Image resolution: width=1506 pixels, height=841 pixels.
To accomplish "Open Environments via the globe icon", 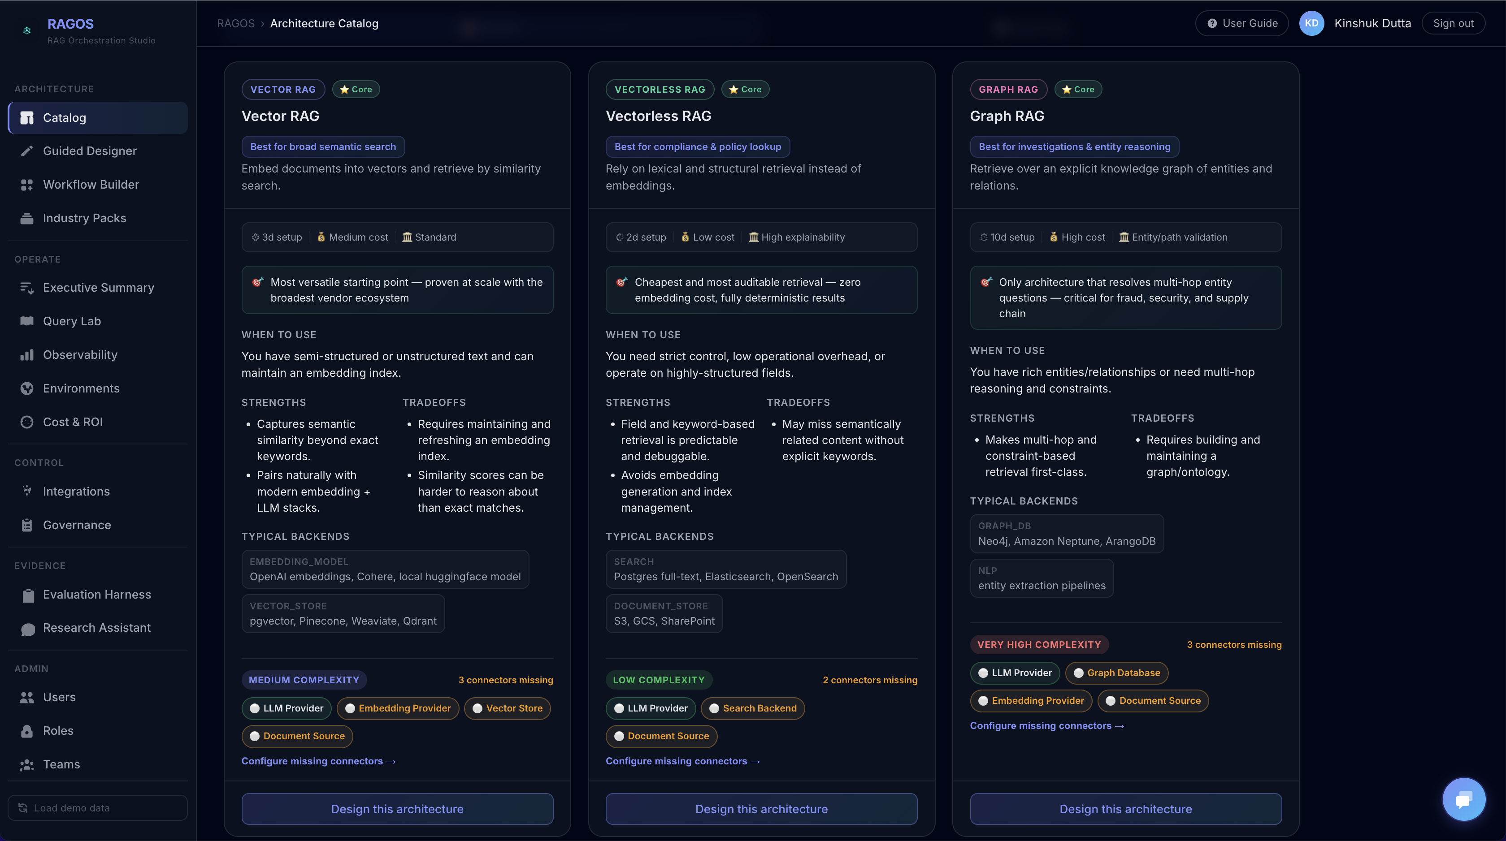I will [x=27, y=388].
